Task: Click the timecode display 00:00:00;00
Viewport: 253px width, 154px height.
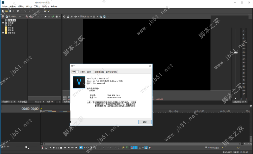Action: [30, 109]
